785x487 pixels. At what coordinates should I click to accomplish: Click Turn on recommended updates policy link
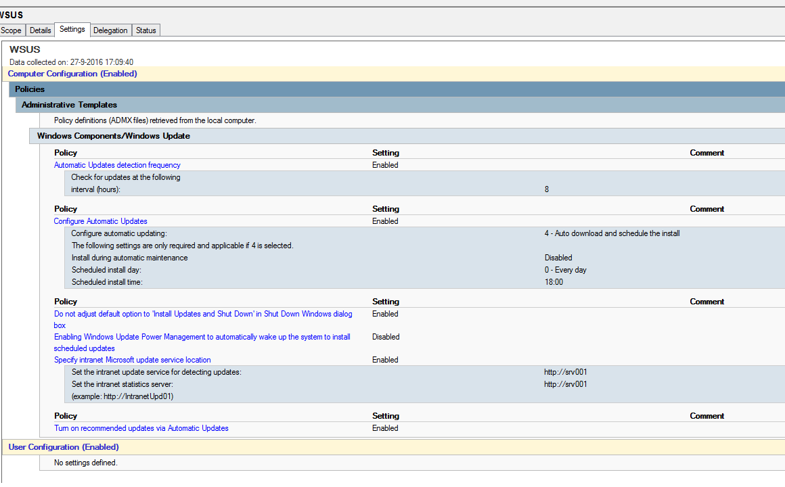pyautogui.click(x=141, y=428)
